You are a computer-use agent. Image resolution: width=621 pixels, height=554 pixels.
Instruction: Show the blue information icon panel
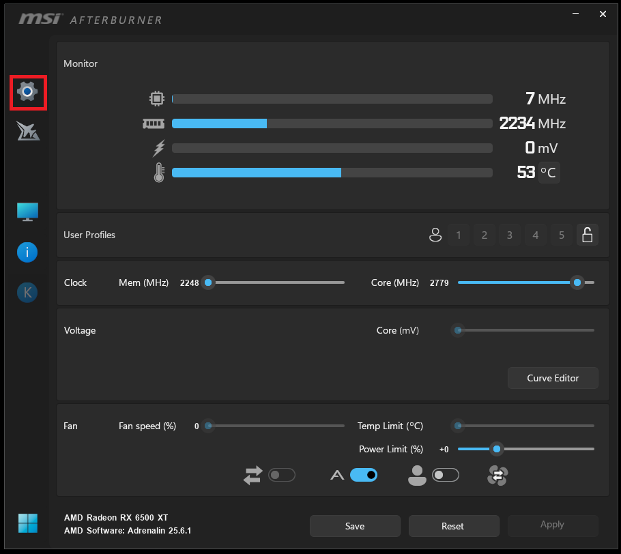pyautogui.click(x=27, y=252)
